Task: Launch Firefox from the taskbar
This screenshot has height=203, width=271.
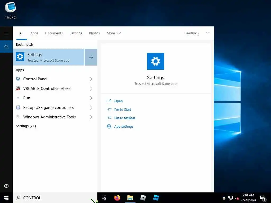Action: (x=117, y=198)
